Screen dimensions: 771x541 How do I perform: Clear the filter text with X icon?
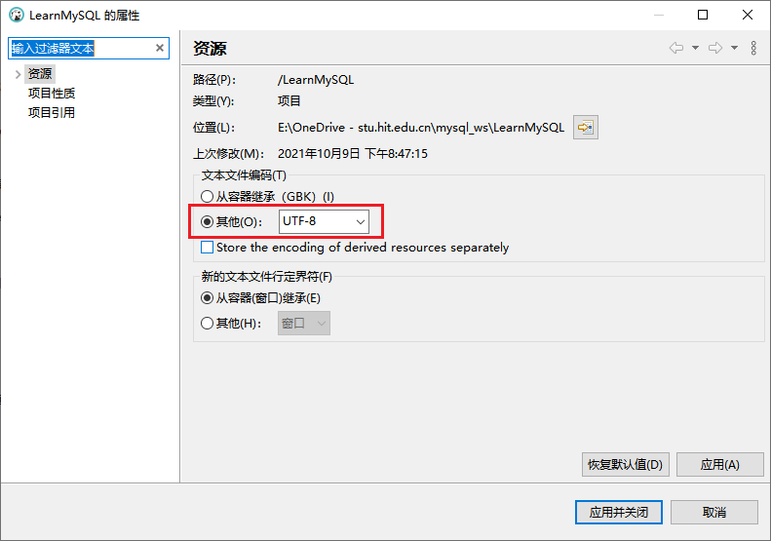[x=160, y=48]
